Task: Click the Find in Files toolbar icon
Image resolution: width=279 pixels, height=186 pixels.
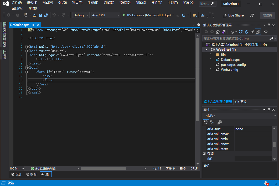Action: [x=195, y=15]
